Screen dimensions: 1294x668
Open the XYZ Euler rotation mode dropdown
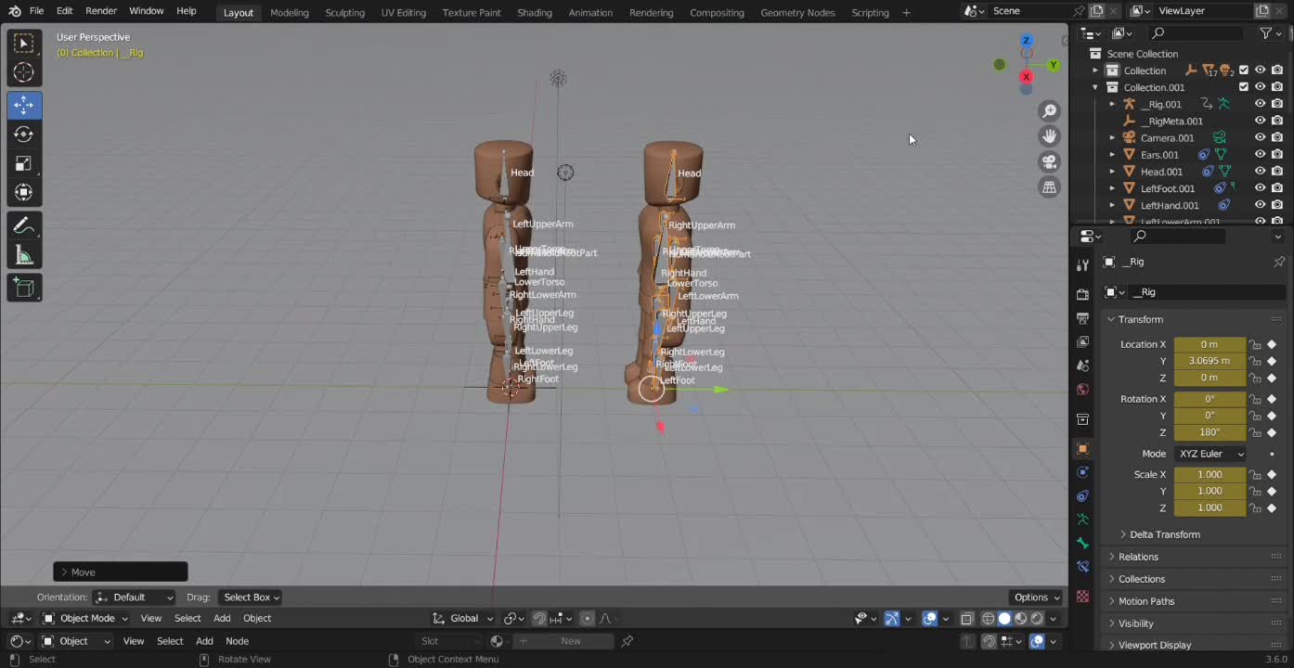[1210, 454]
